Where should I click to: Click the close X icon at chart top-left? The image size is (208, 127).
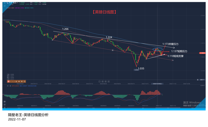pos(5,3)
